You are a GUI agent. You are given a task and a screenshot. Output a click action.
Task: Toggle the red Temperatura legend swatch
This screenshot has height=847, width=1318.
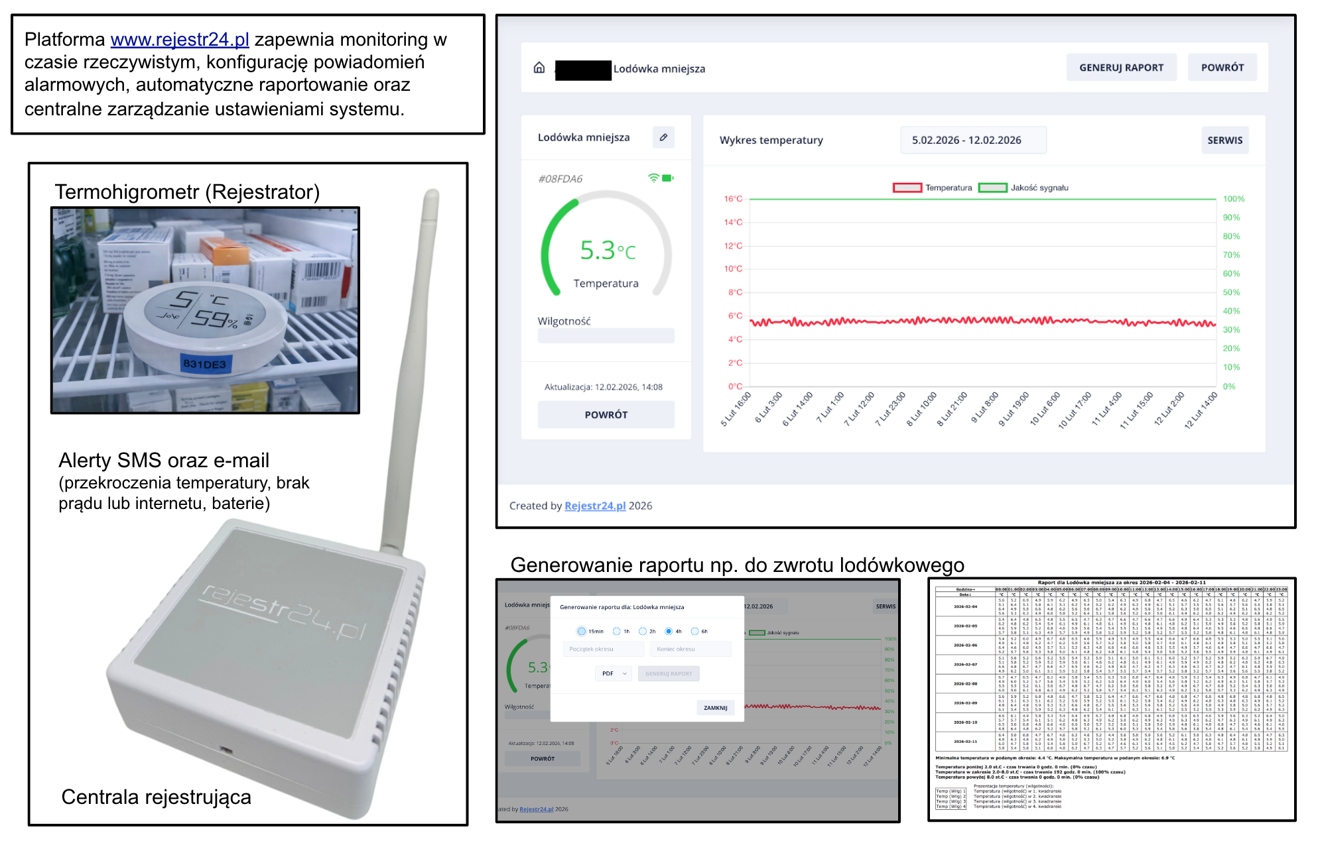(907, 188)
